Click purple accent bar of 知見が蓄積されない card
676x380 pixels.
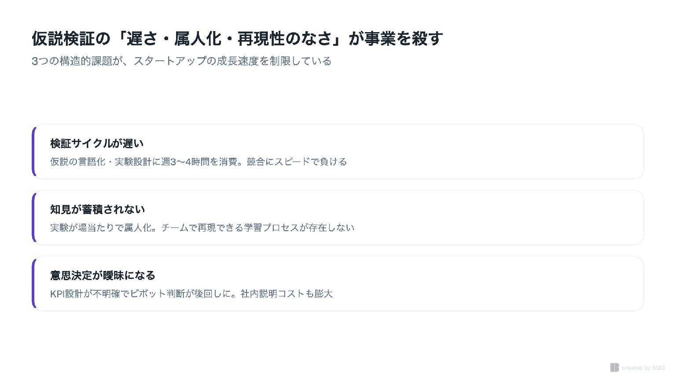[x=33, y=218]
